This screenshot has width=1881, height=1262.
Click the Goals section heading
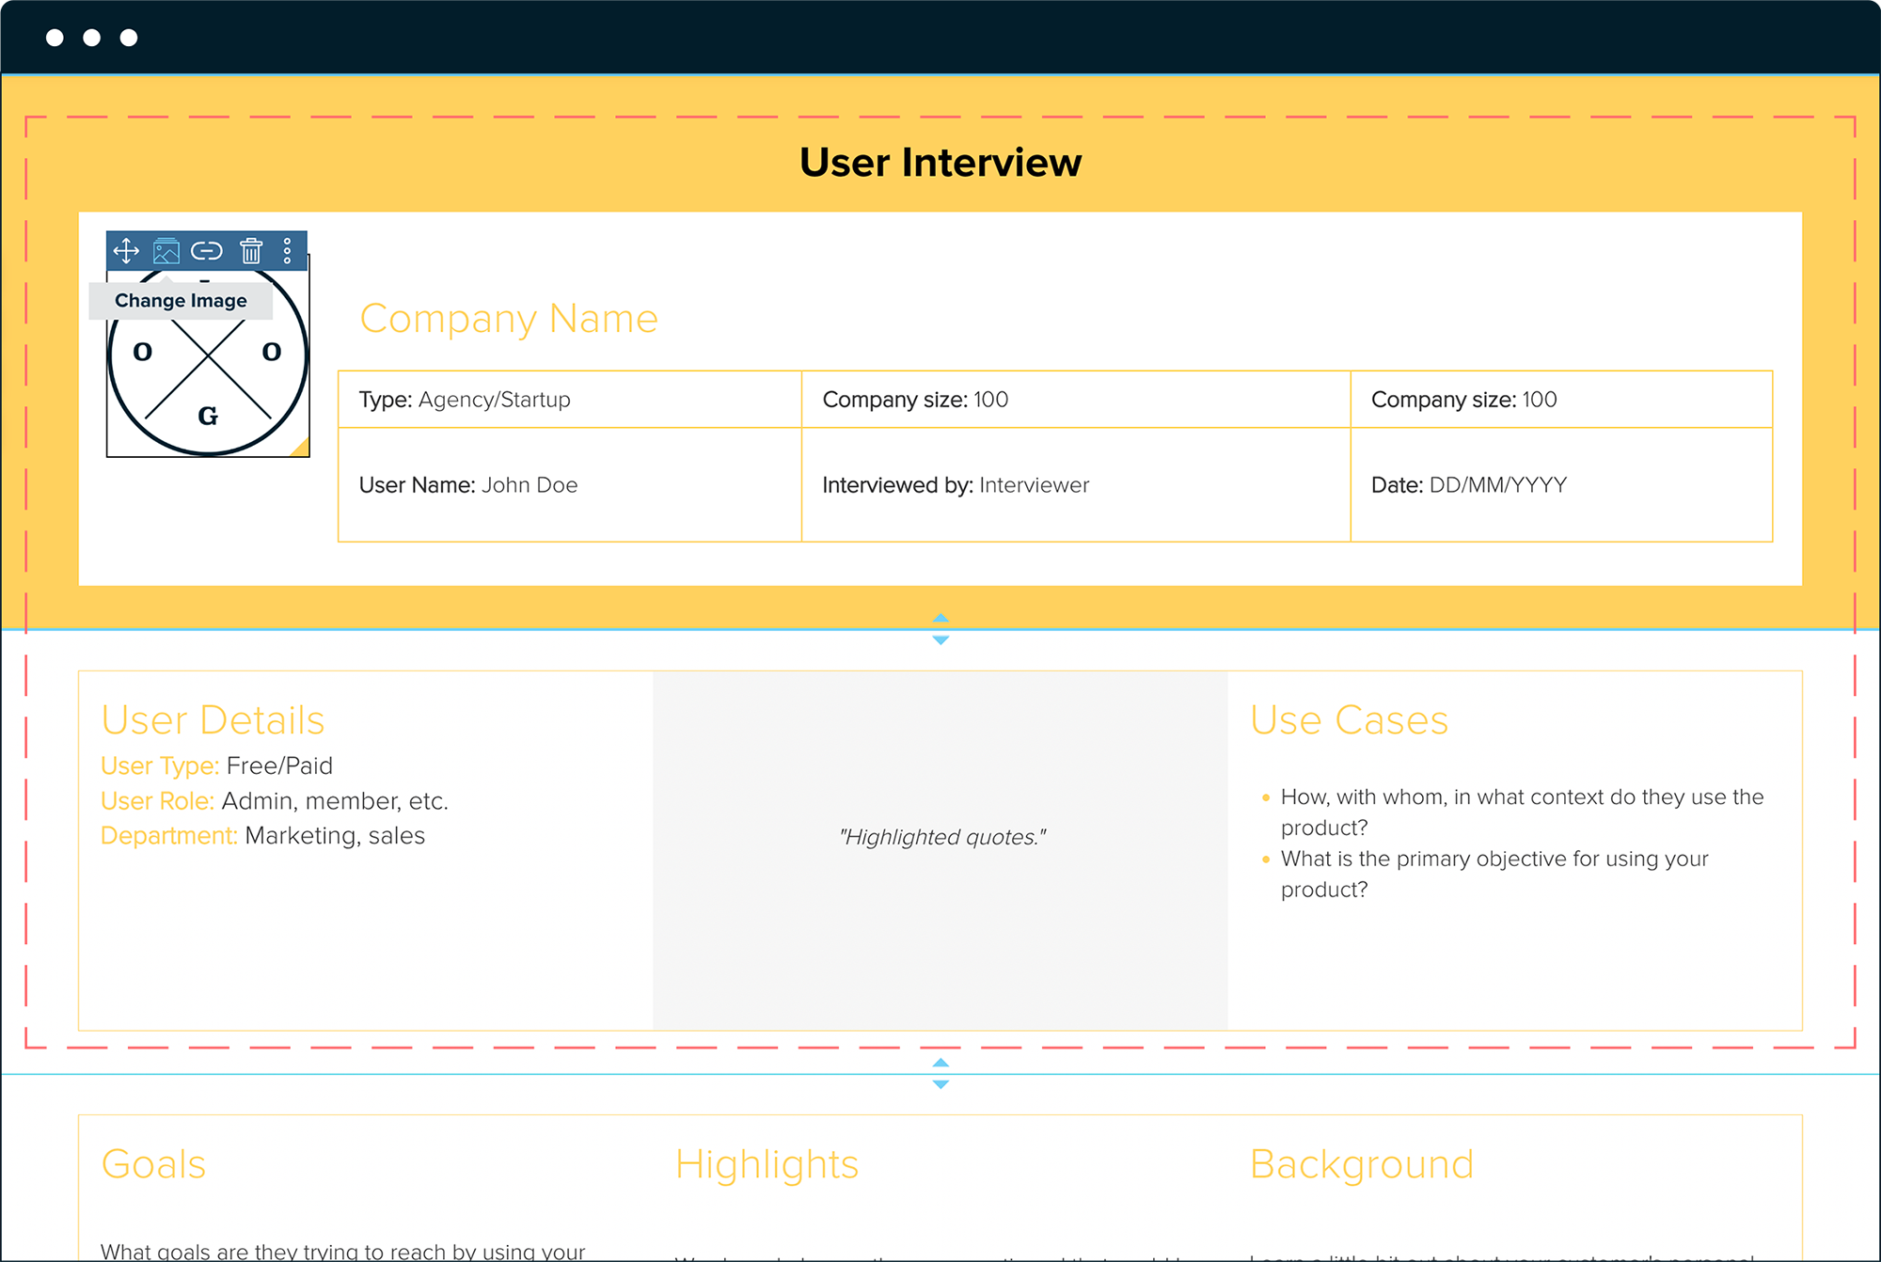153,1164
